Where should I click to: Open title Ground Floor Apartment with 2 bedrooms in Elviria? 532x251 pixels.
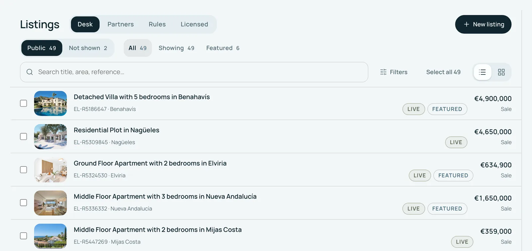[150, 164]
